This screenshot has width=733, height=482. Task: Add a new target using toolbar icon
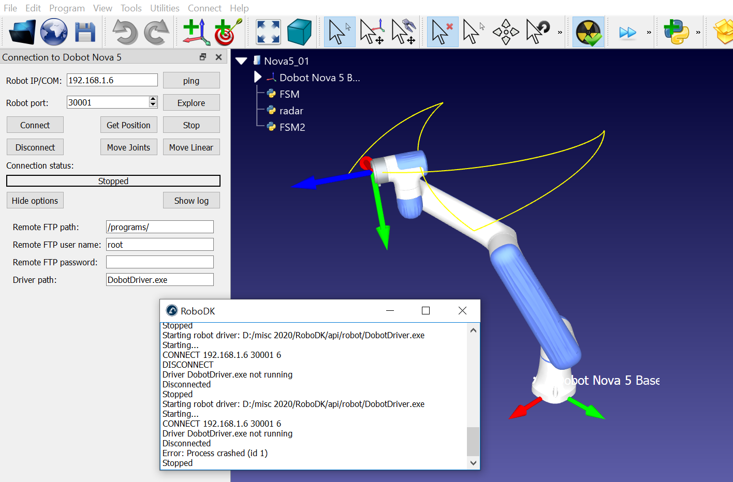click(228, 32)
